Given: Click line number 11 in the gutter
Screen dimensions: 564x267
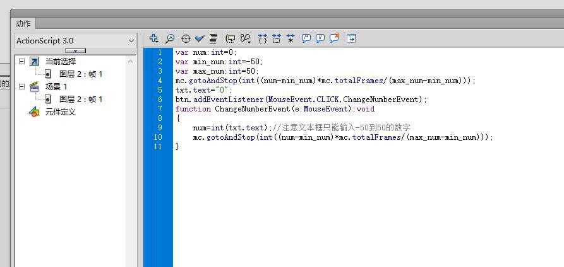Looking at the screenshot, I should 158,147.
